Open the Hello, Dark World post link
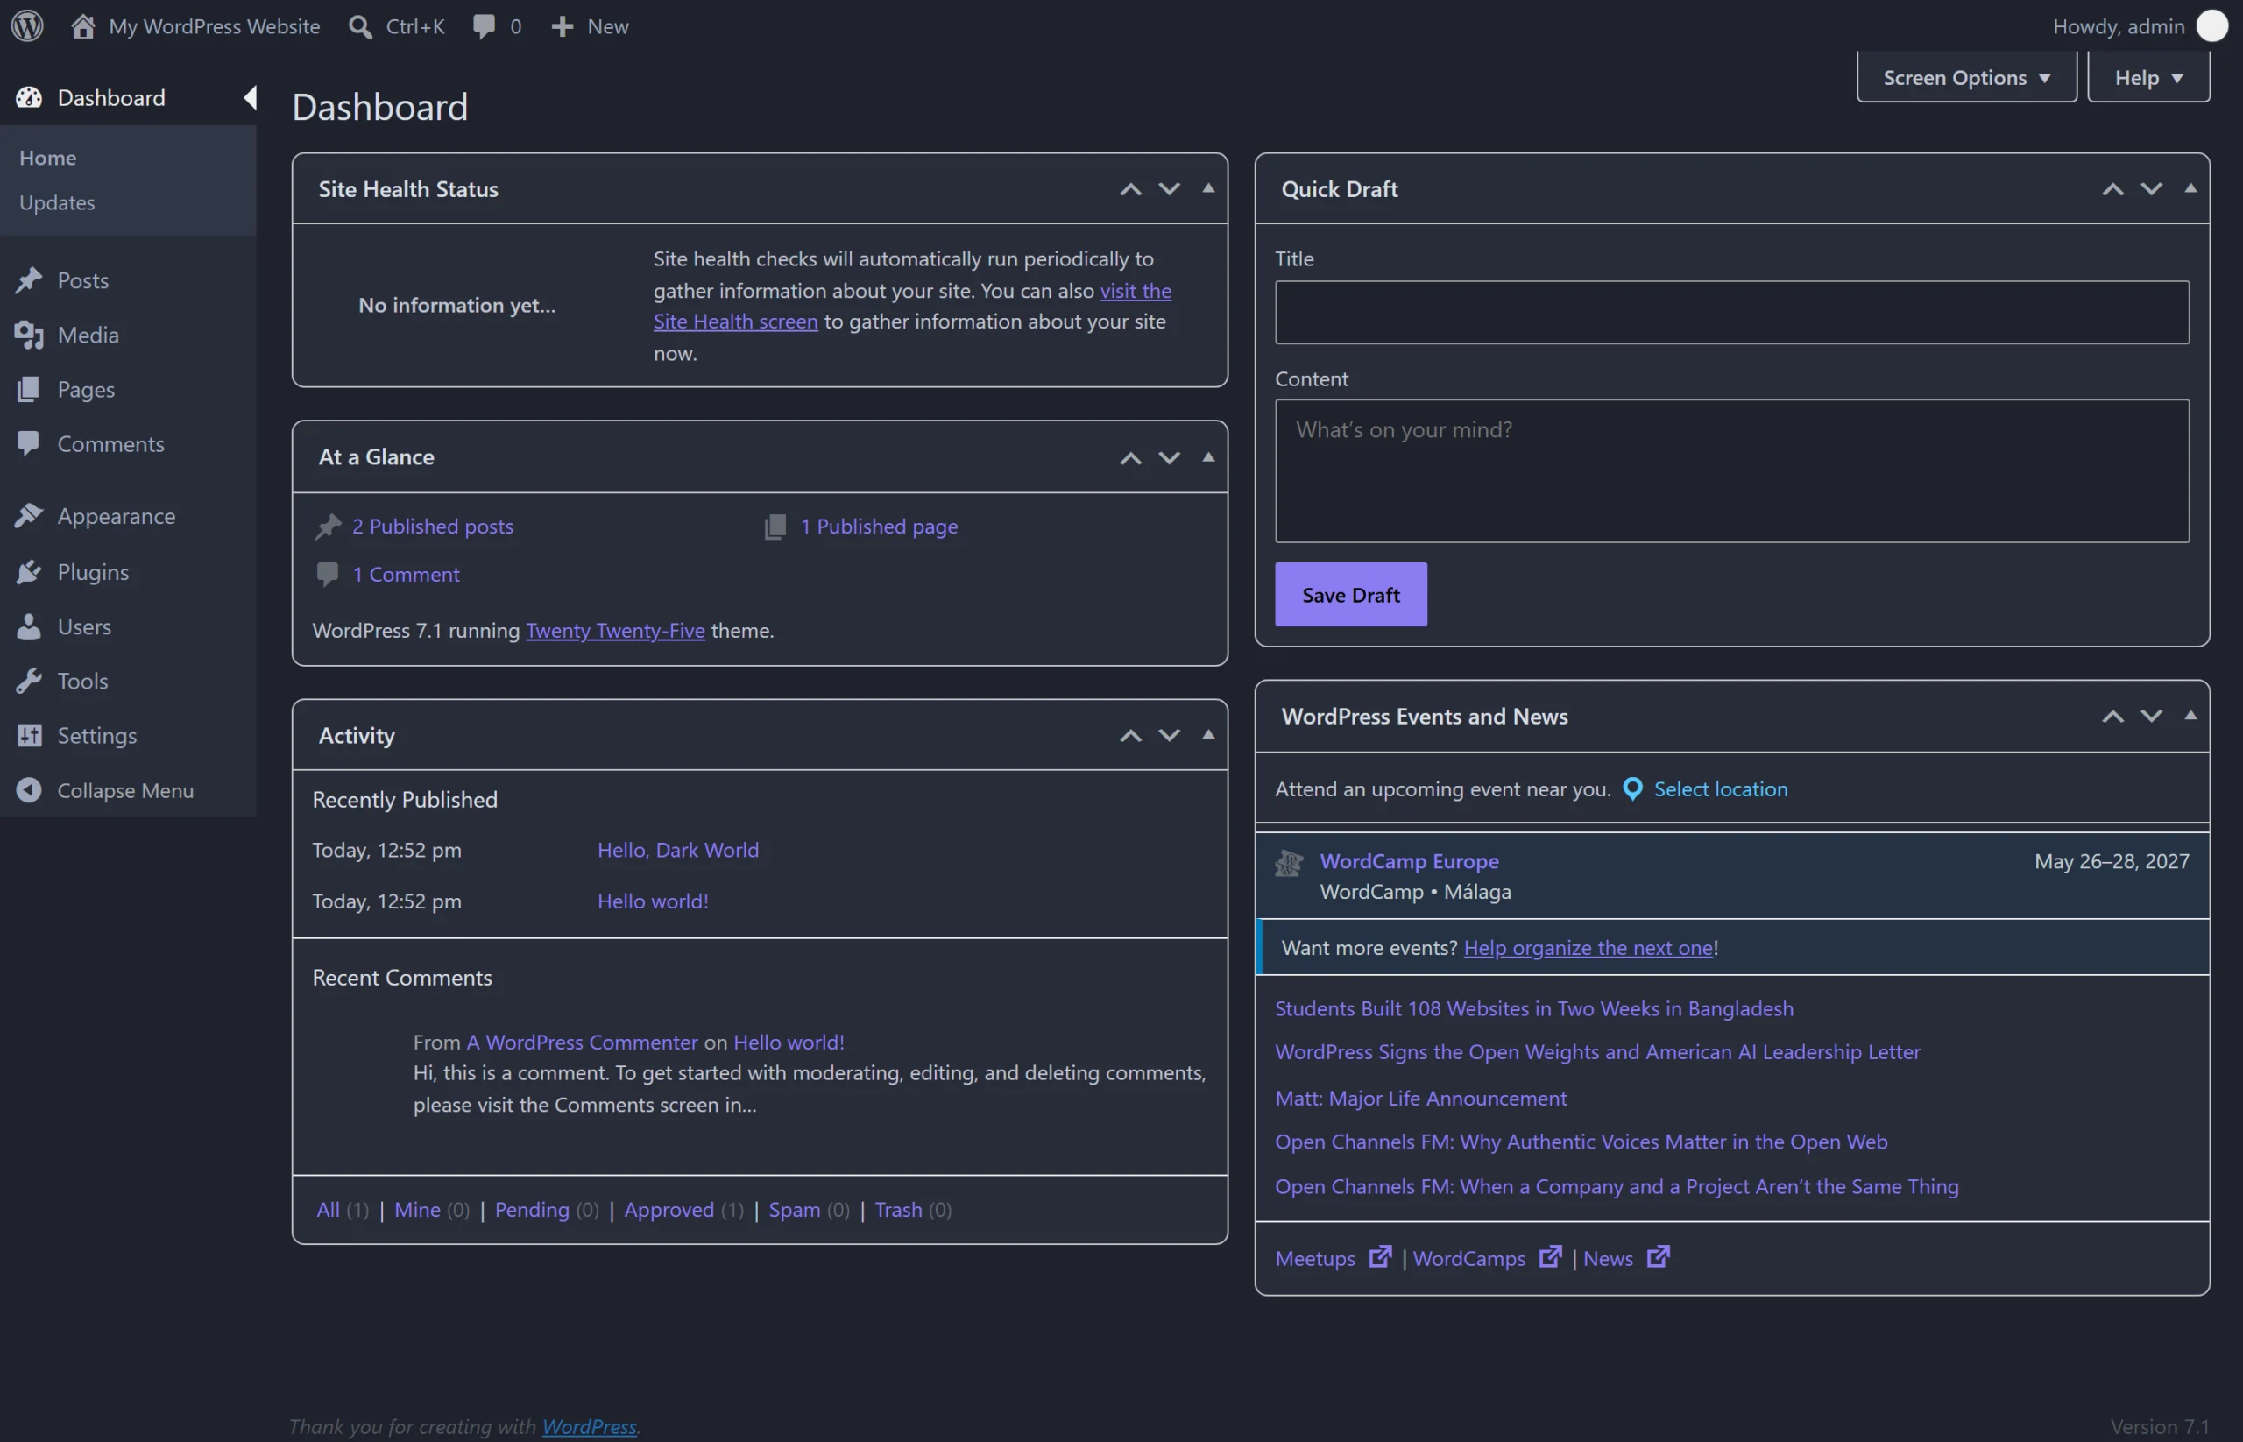This screenshot has height=1442, width=2243. 678,849
